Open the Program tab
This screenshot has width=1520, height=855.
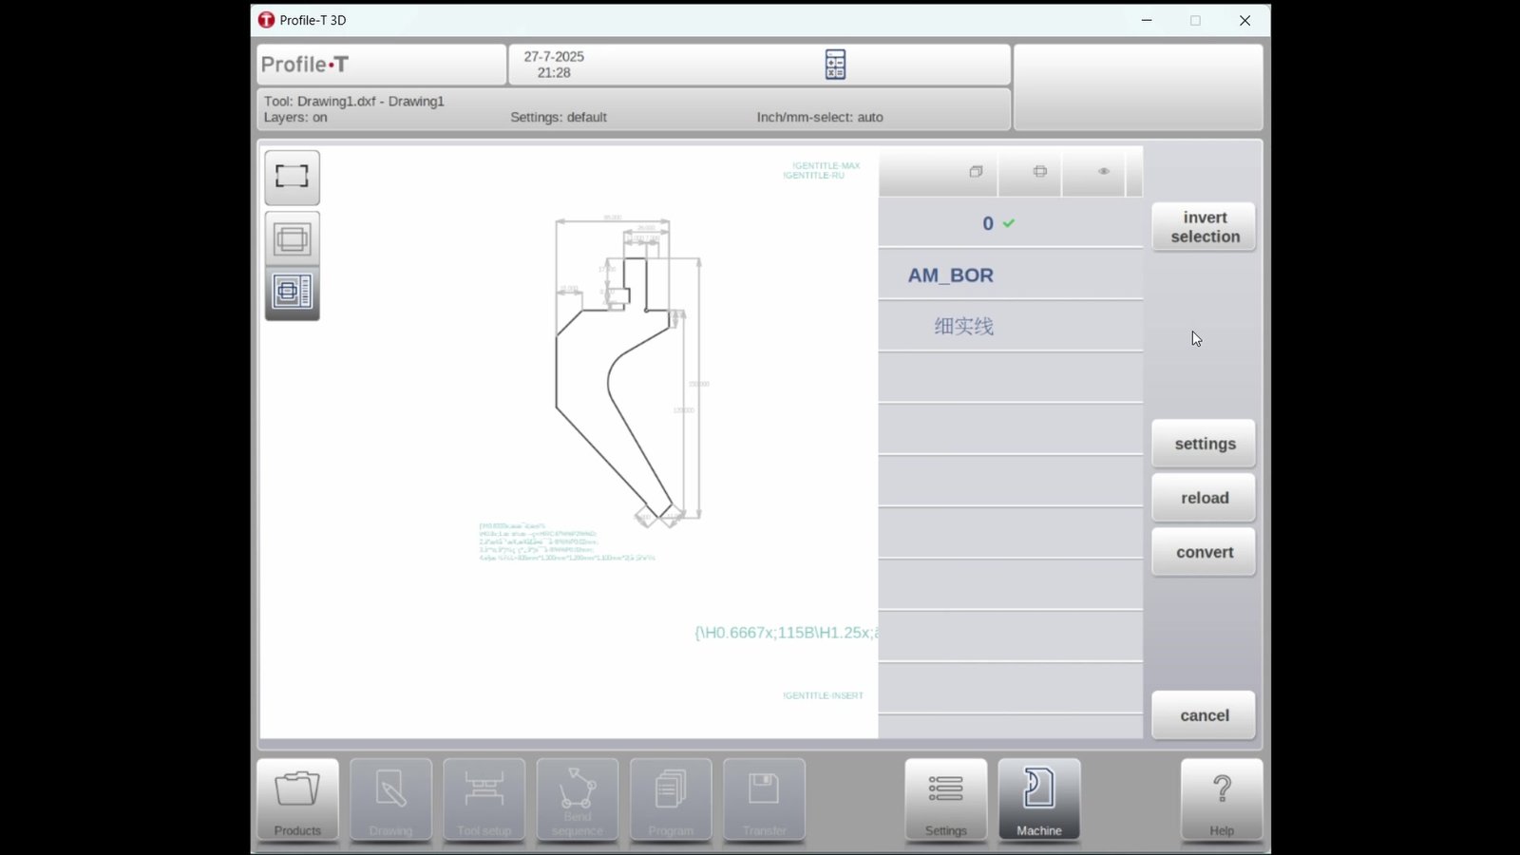tap(671, 800)
